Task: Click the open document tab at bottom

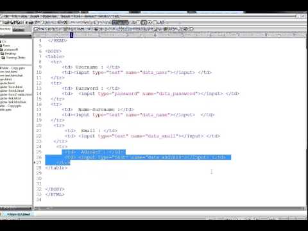Action: 18,214
